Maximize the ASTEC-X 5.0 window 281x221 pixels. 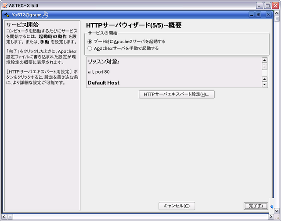tap(267, 6)
